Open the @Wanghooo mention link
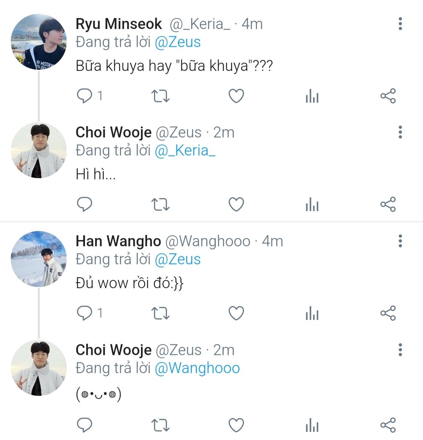Screen dimensions: 423x440 (197, 368)
